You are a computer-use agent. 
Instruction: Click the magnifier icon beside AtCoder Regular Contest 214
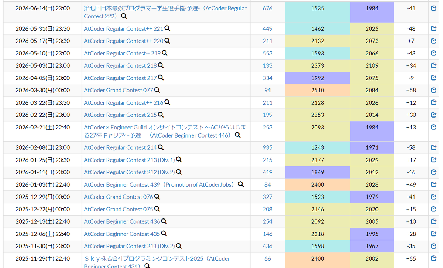[x=161, y=147]
